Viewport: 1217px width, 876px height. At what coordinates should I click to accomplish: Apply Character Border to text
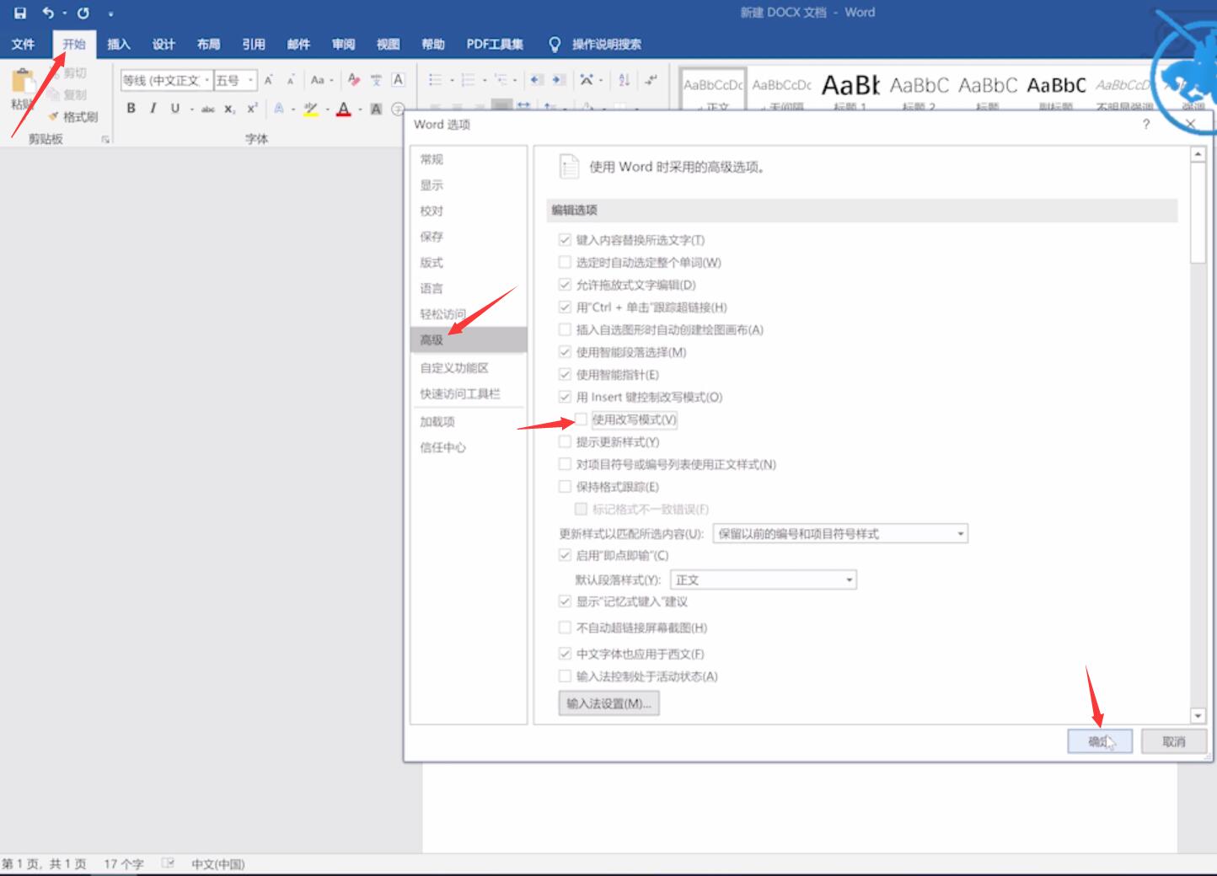tap(398, 80)
